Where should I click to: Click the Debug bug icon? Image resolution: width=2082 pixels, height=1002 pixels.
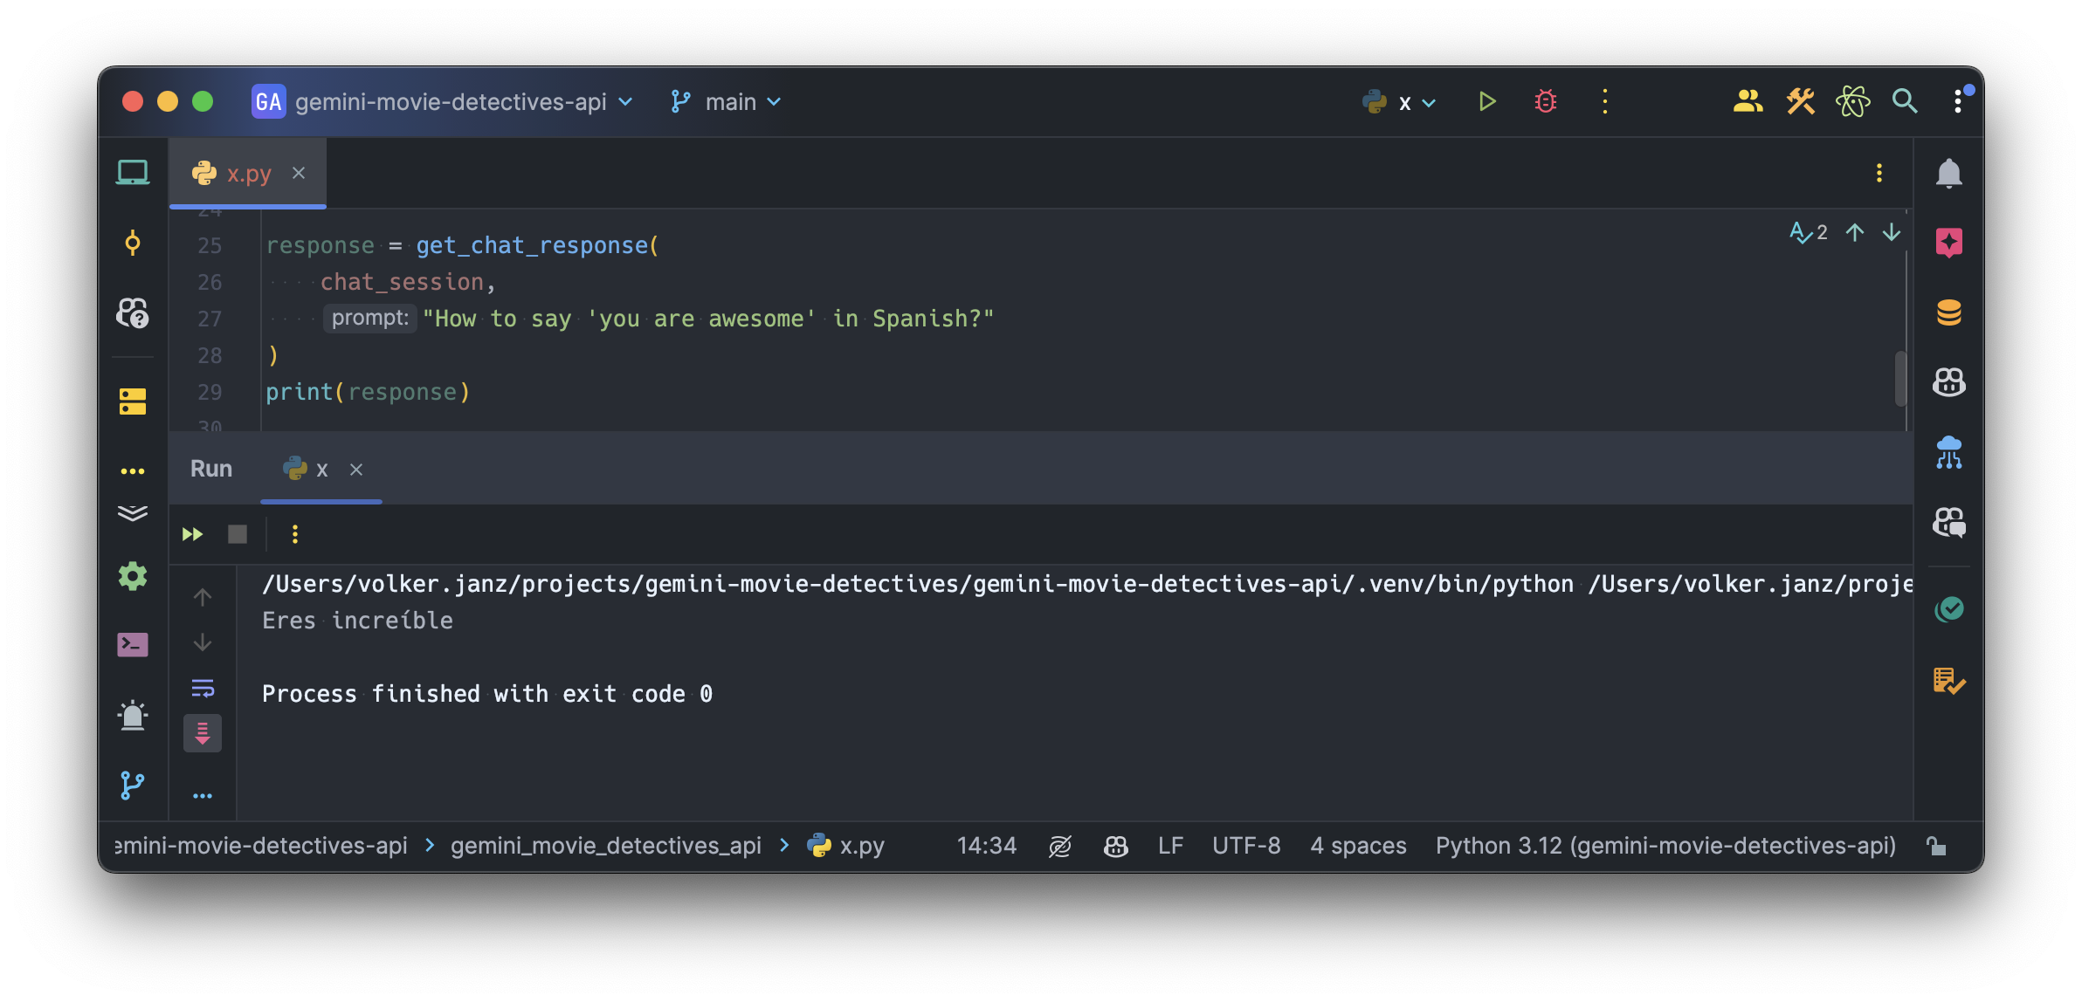pyautogui.click(x=1545, y=102)
